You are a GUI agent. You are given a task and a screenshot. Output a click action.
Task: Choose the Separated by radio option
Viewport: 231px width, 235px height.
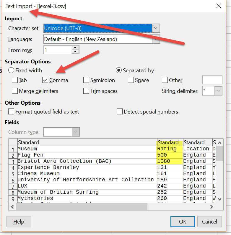point(119,70)
